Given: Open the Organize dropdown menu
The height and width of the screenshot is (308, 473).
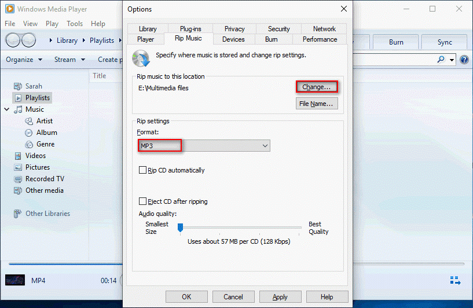Looking at the screenshot, I should pyautogui.click(x=24, y=60).
